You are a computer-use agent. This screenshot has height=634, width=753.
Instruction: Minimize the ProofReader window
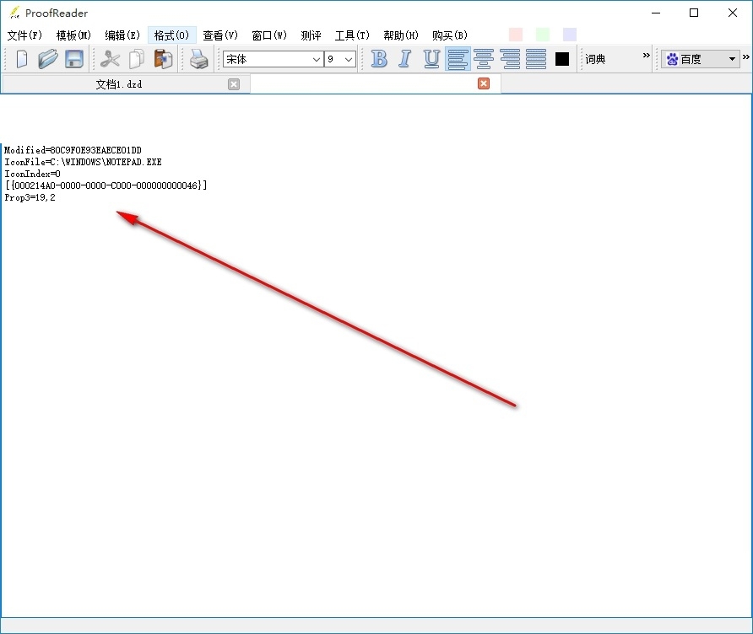point(656,13)
